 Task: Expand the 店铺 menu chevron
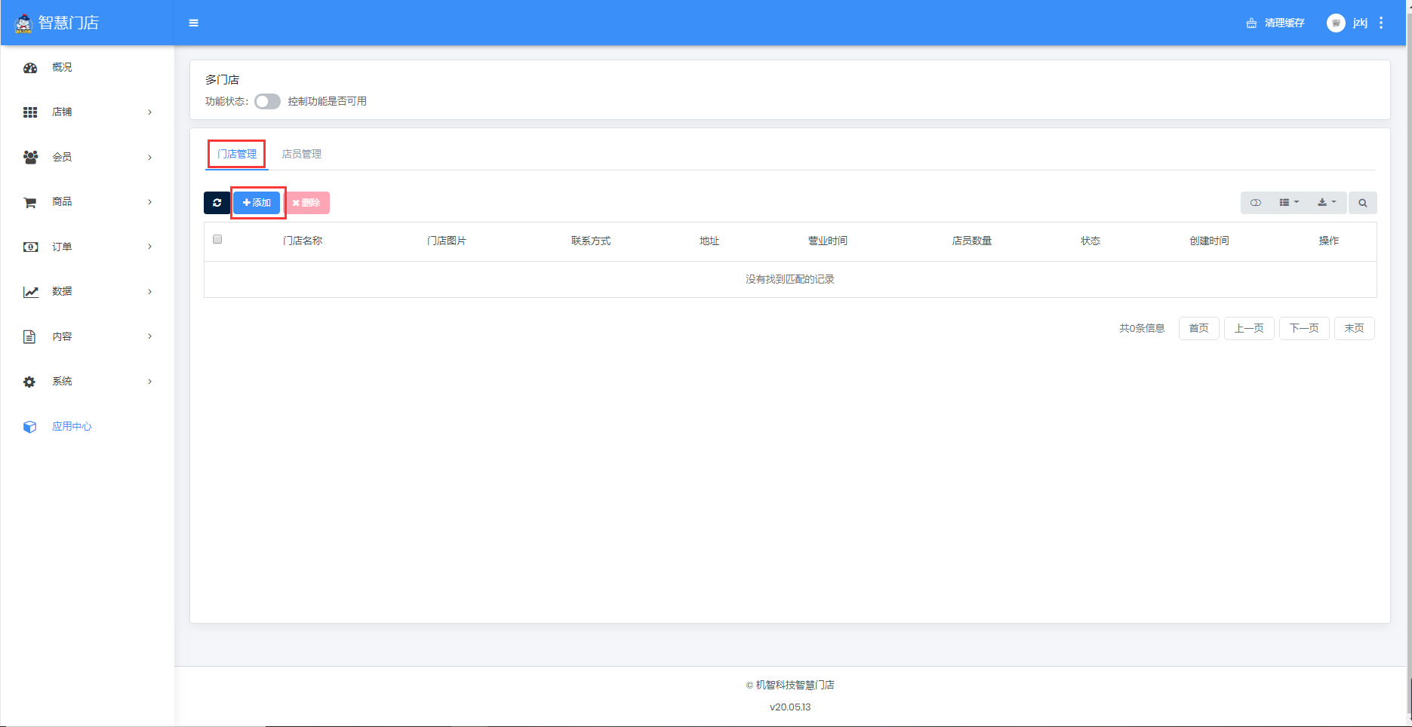click(x=150, y=112)
